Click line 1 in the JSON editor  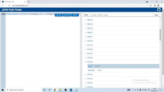coord(43,14)
